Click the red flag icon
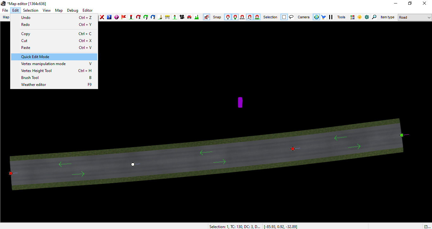This screenshot has width=432, height=229. tap(124, 17)
